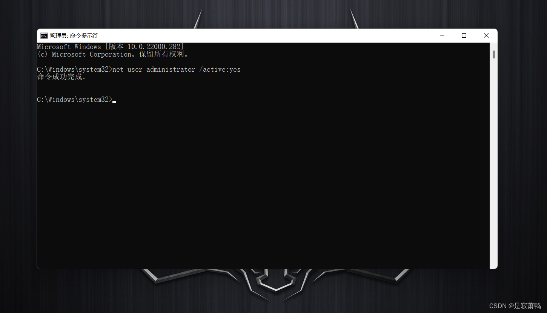Image resolution: width=547 pixels, height=313 pixels.
Task: Click the Microsoft Corporation copyright line
Action: pos(112,54)
